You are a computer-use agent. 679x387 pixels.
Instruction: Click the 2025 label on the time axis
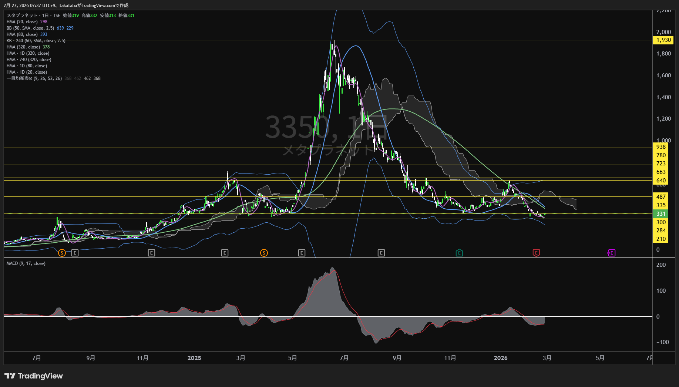click(x=194, y=358)
